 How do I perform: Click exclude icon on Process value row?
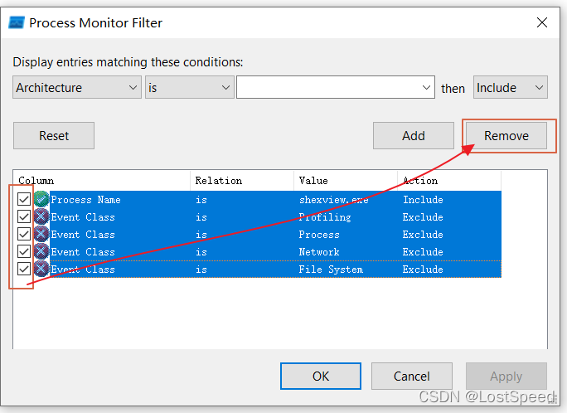pos(41,234)
